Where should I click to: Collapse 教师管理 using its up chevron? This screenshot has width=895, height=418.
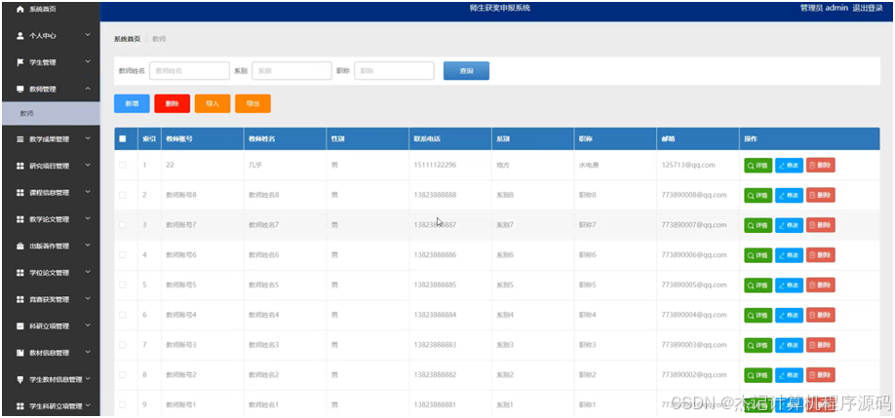tap(88, 89)
